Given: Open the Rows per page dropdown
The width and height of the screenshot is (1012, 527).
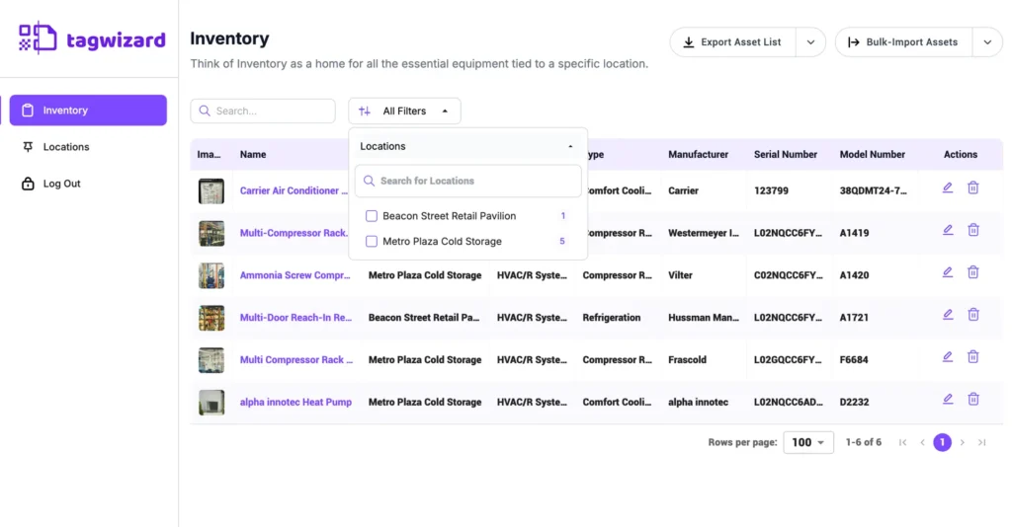Looking at the screenshot, I should point(808,442).
